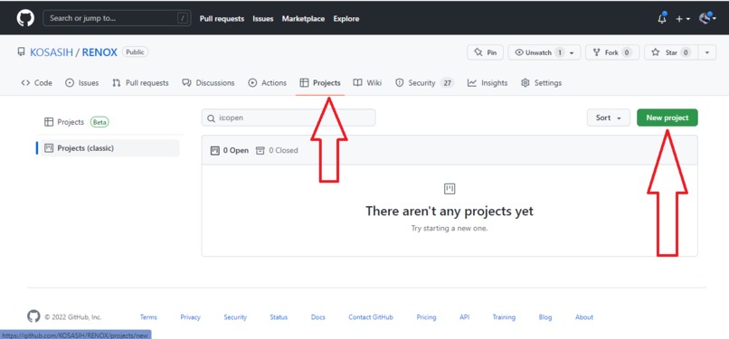Open the Pricing footer link
Viewport: 729px width, 339px height.
pos(426,317)
